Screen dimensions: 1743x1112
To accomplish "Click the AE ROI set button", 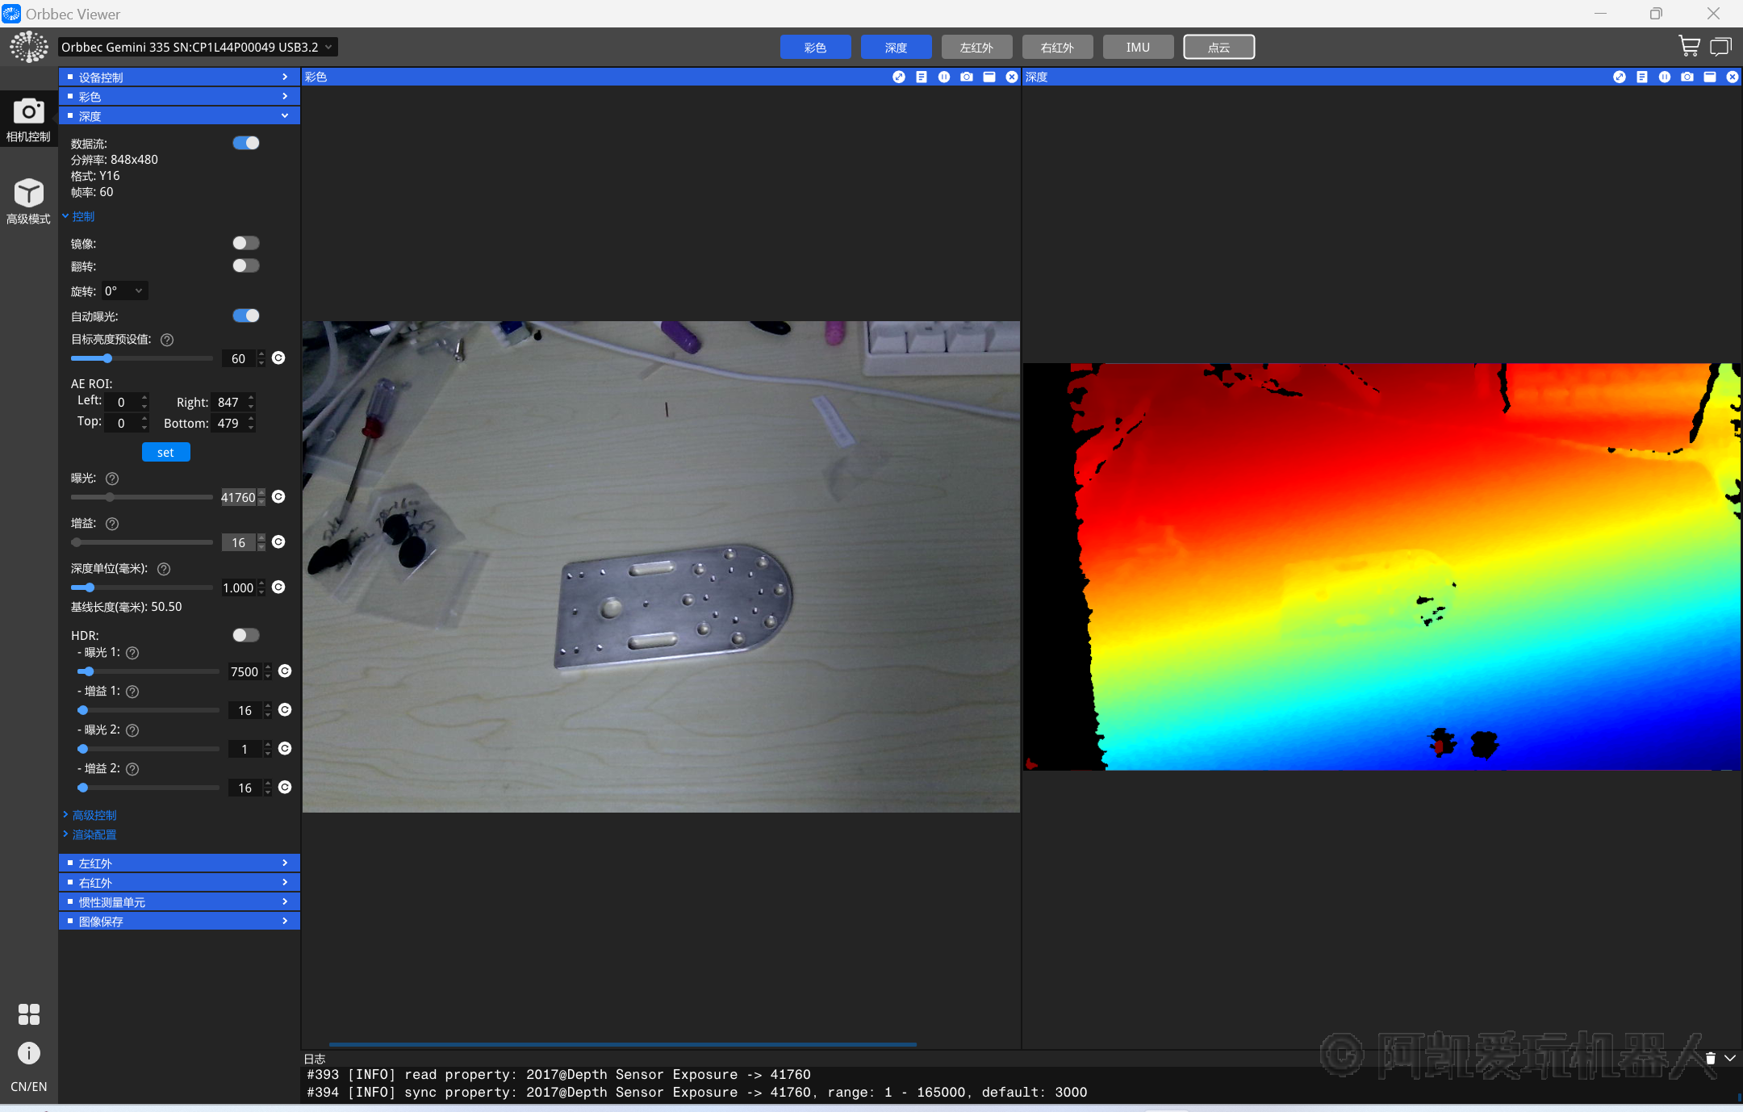I will [165, 453].
